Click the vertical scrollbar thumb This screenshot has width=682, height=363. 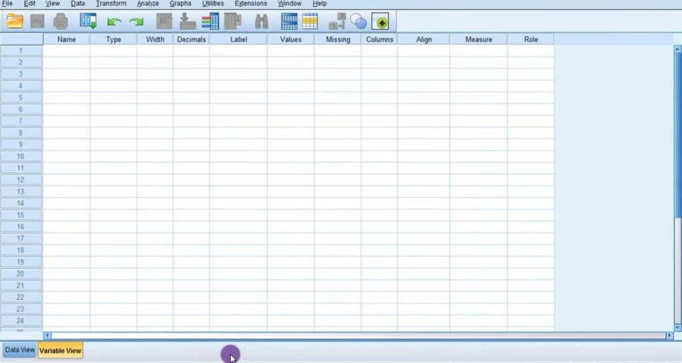click(x=677, y=136)
